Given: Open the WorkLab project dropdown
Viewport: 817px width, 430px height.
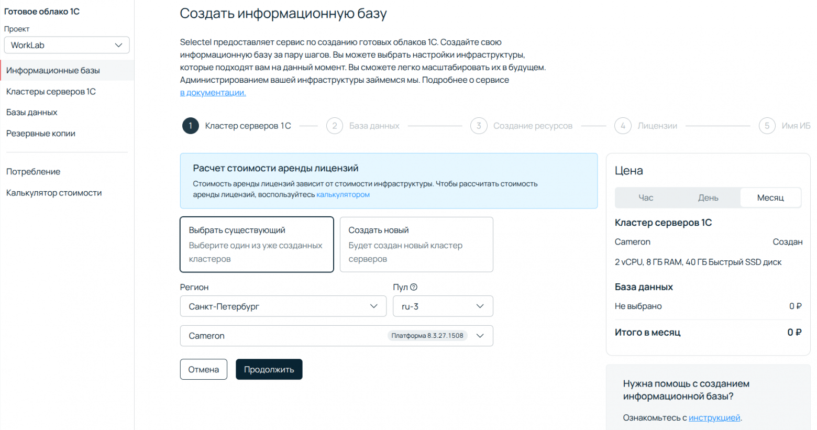Looking at the screenshot, I should click(67, 45).
